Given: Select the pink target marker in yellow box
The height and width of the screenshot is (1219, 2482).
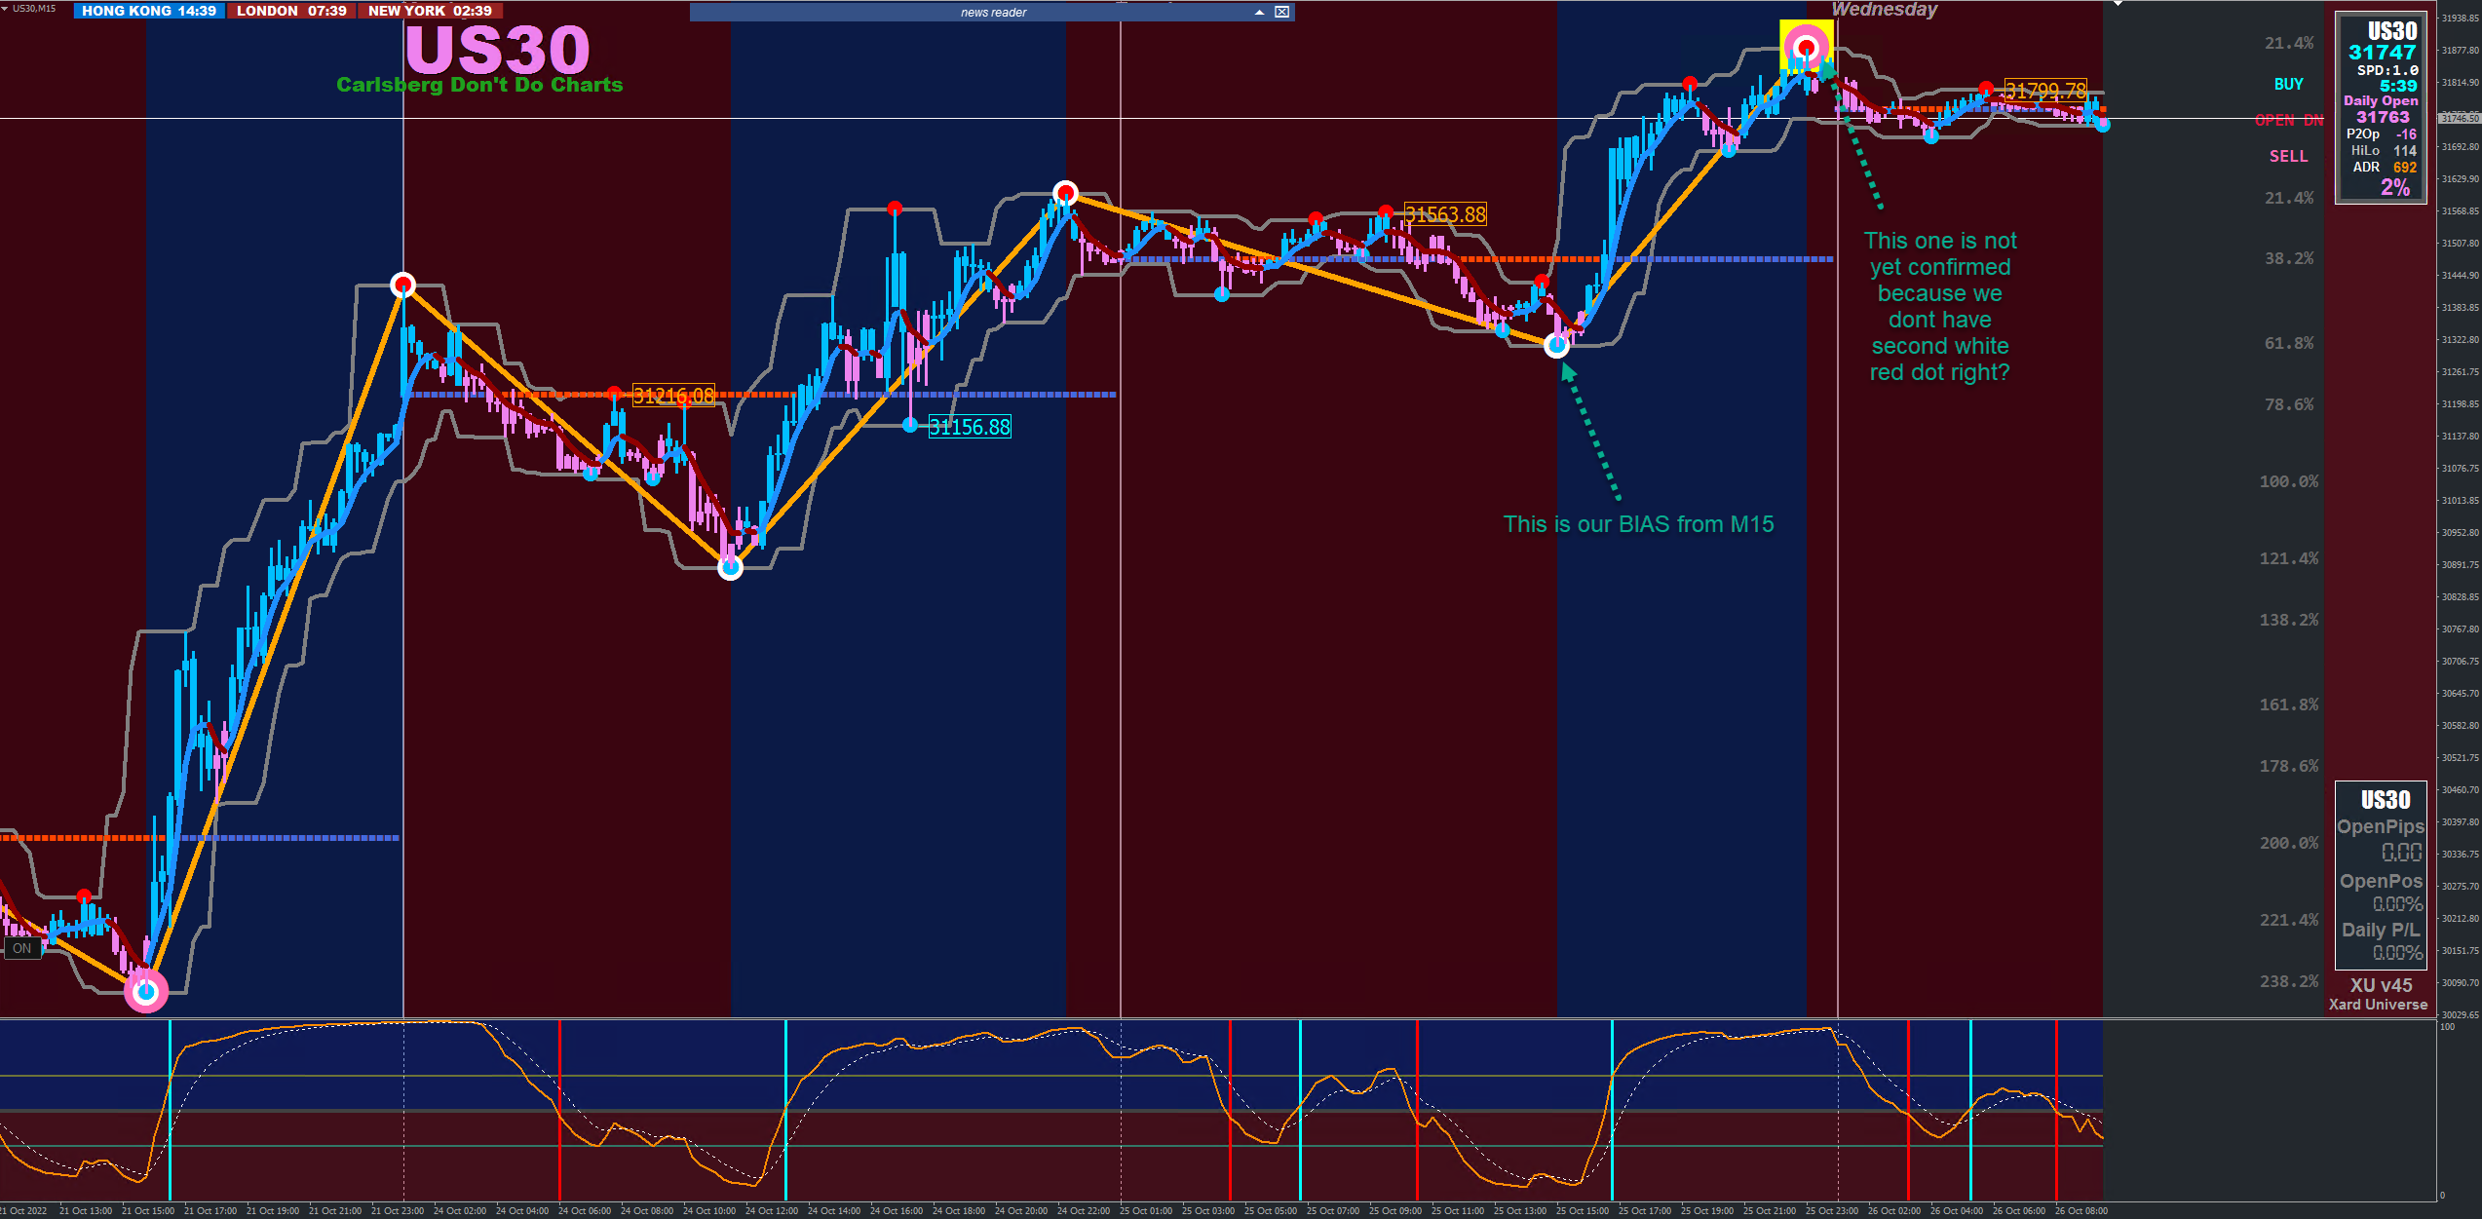Looking at the screenshot, I should [x=1807, y=46].
